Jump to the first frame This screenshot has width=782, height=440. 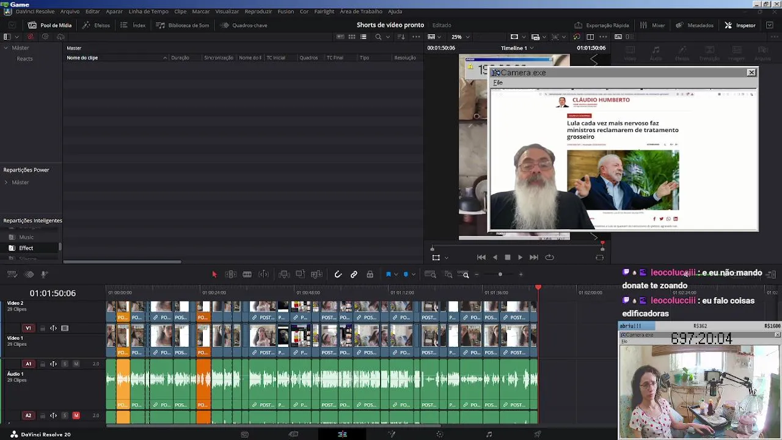481,257
